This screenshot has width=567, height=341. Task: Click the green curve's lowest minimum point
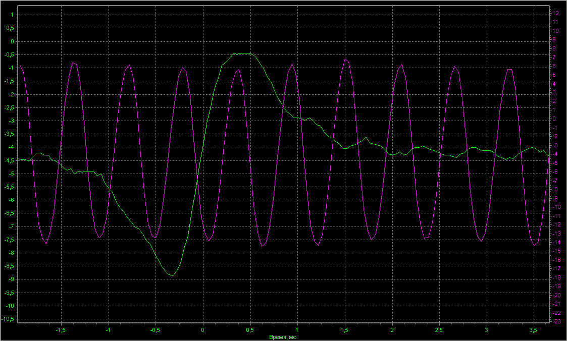(x=172, y=275)
